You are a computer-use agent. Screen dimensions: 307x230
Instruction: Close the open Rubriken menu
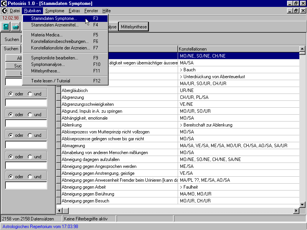point(33,11)
